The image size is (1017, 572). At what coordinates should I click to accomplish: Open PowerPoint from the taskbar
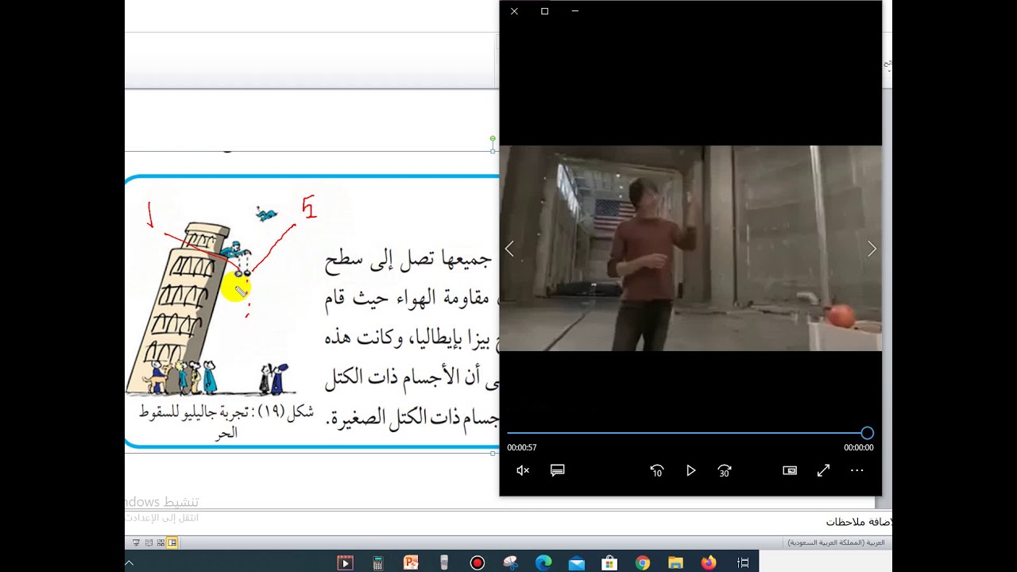click(411, 562)
